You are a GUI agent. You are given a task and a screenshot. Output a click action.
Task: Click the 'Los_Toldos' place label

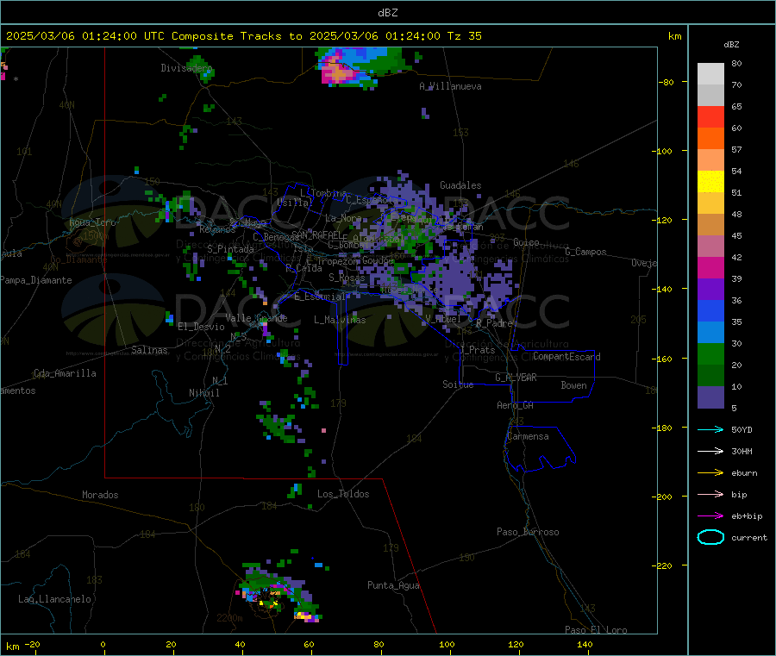(343, 494)
